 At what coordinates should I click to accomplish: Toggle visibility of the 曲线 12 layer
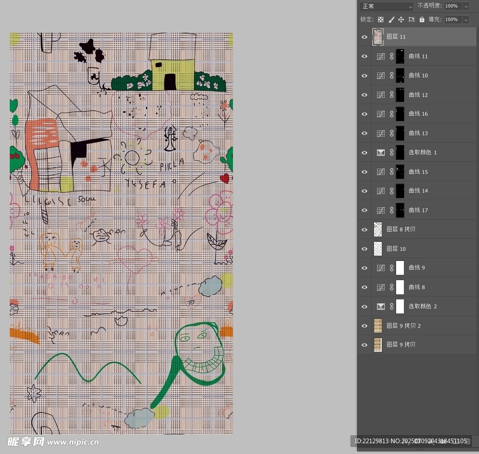pos(365,95)
